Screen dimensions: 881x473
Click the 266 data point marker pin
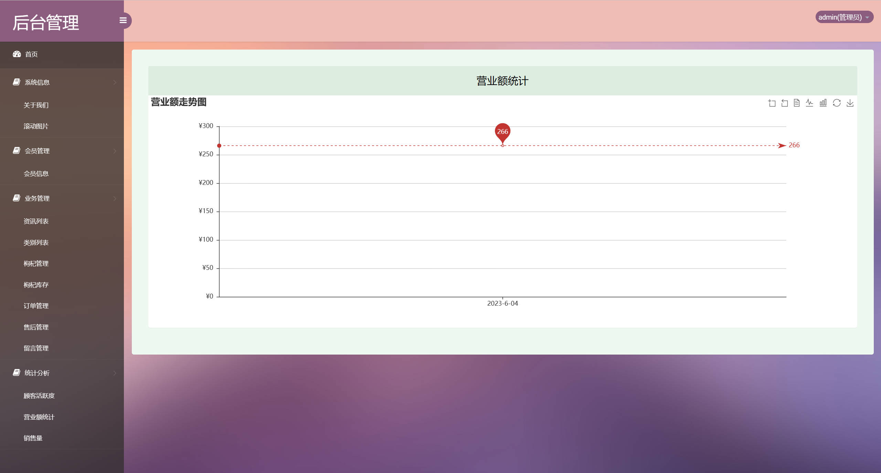[502, 132]
